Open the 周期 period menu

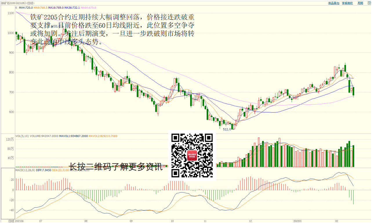pyautogui.click(x=360, y=3)
